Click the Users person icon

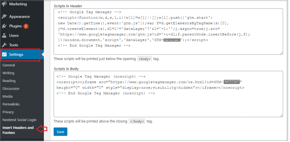point(4,36)
